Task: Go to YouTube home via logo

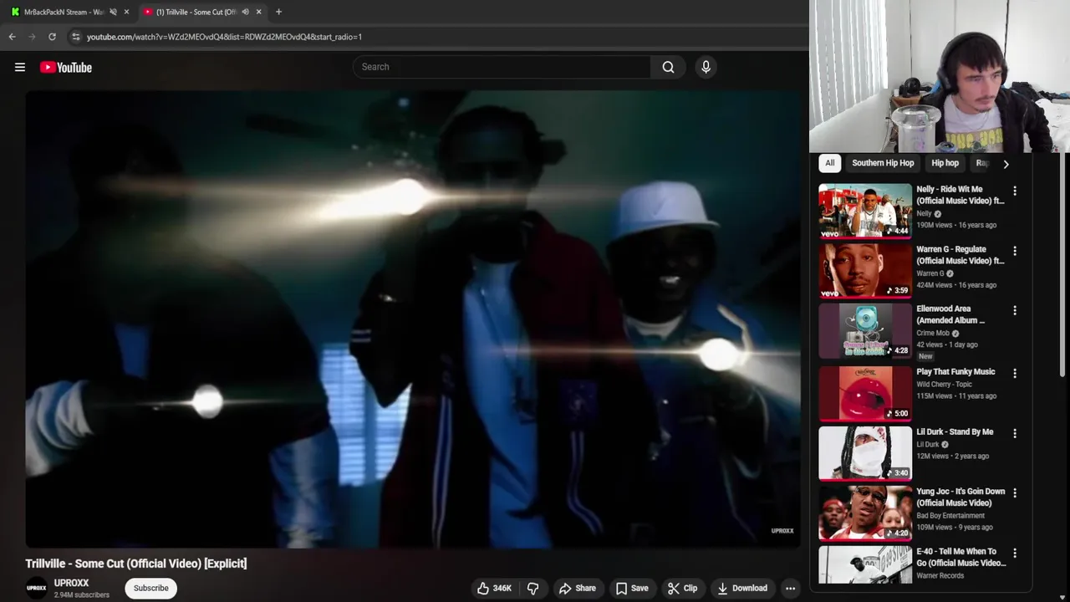Action: point(65,68)
